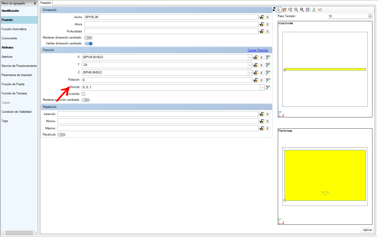Open formula editor for X position
The height and width of the screenshot is (237, 378).
point(255,57)
